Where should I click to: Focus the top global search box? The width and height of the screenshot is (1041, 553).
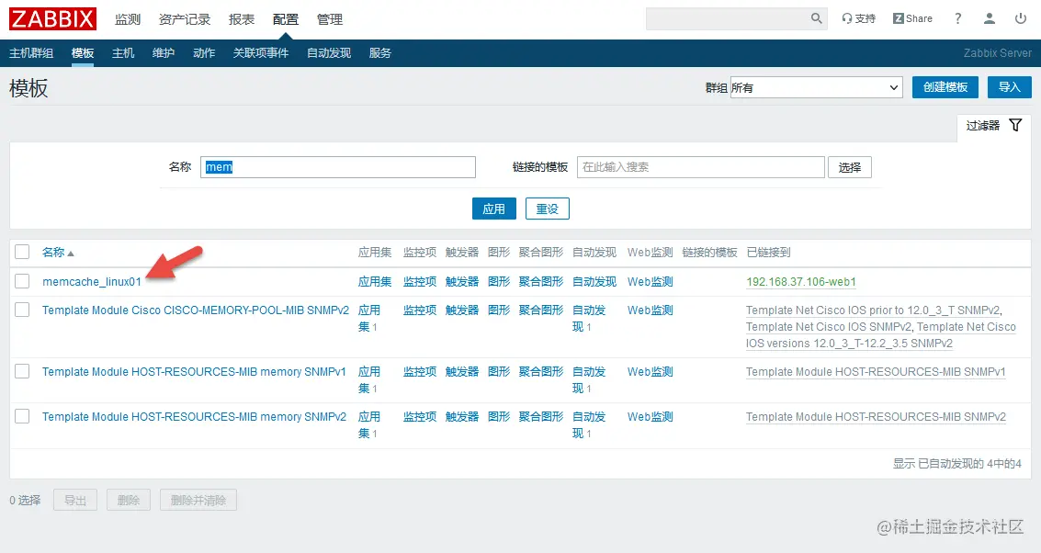[729, 18]
